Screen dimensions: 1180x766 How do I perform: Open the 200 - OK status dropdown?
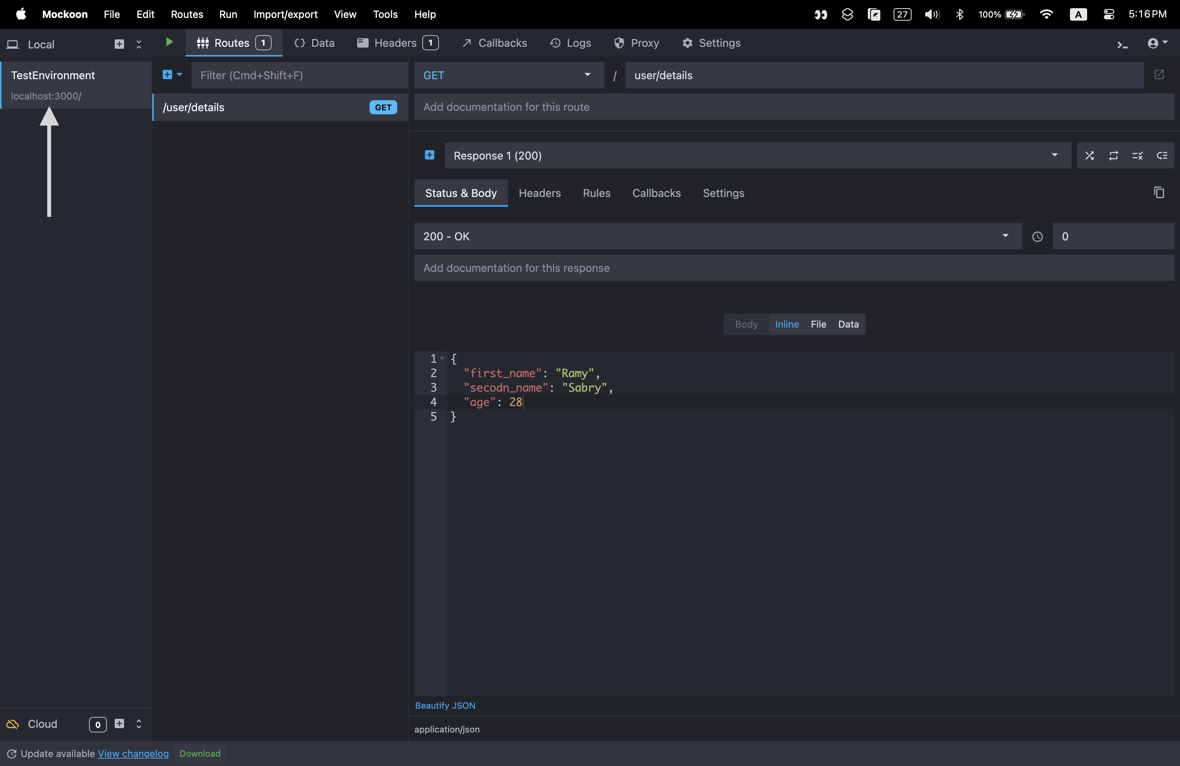(718, 236)
